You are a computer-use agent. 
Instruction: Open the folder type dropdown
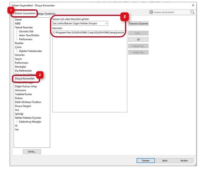coord(80,24)
